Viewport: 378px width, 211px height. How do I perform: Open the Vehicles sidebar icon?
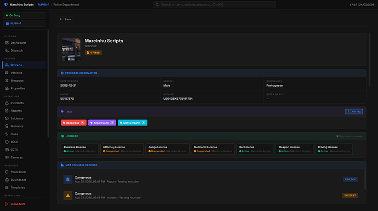pyautogui.click(x=7, y=73)
